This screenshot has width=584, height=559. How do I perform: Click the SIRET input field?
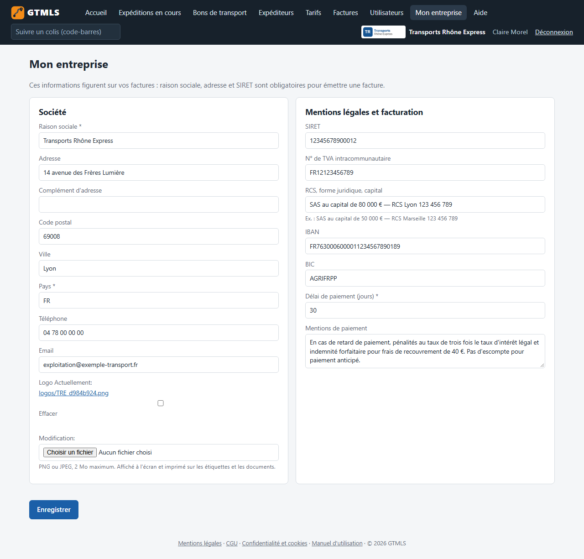point(425,141)
